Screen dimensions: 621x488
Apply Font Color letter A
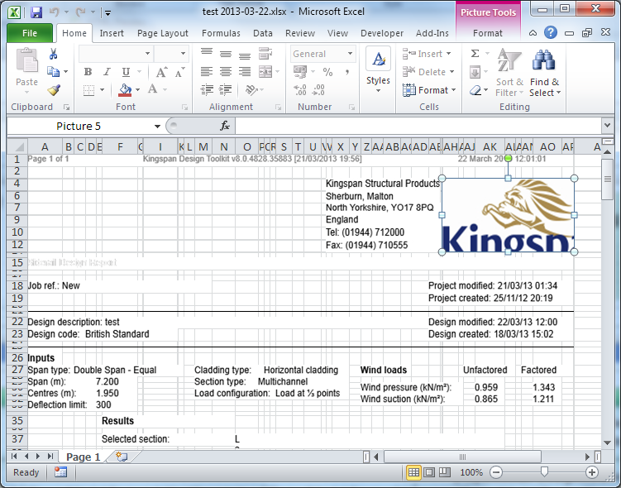(152, 89)
